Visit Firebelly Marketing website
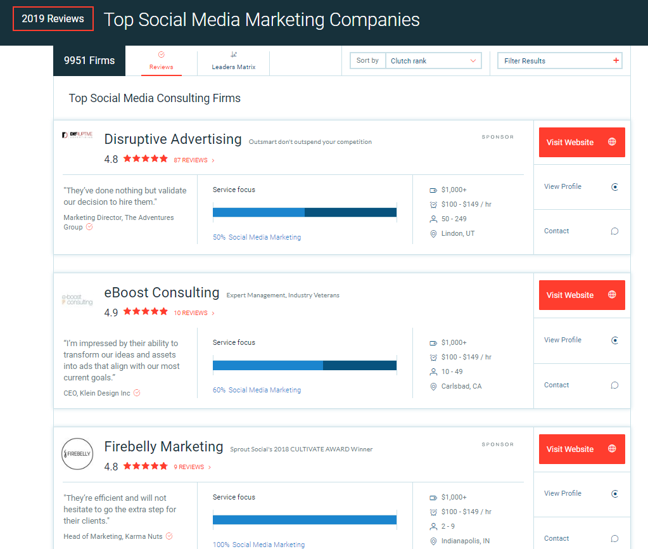This screenshot has width=648, height=549. [x=581, y=449]
